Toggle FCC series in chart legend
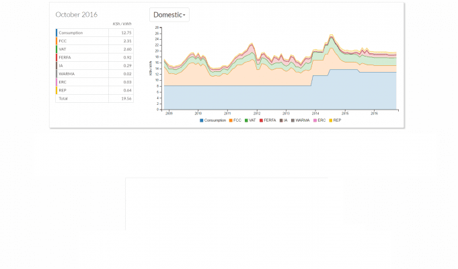Viewport: 458px width, 269px height. (236, 120)
